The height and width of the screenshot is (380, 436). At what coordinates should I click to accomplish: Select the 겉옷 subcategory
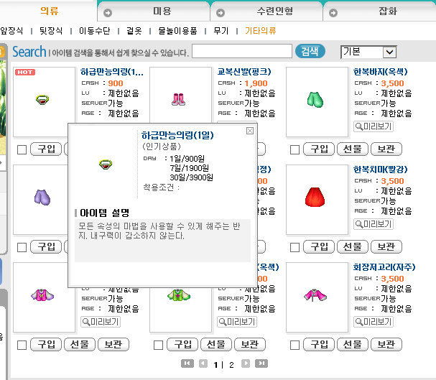[134, 31]
